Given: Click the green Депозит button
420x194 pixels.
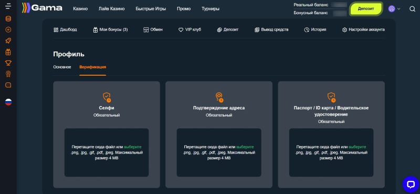Looking at the screenshot, I should pos(365,9).
